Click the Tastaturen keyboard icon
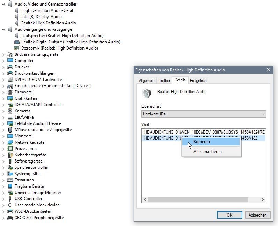 [10, 180]
